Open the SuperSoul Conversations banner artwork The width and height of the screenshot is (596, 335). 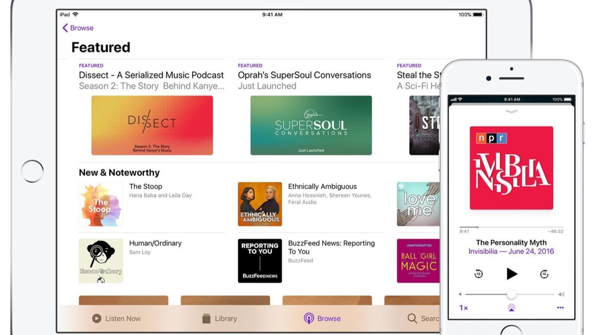311,125
